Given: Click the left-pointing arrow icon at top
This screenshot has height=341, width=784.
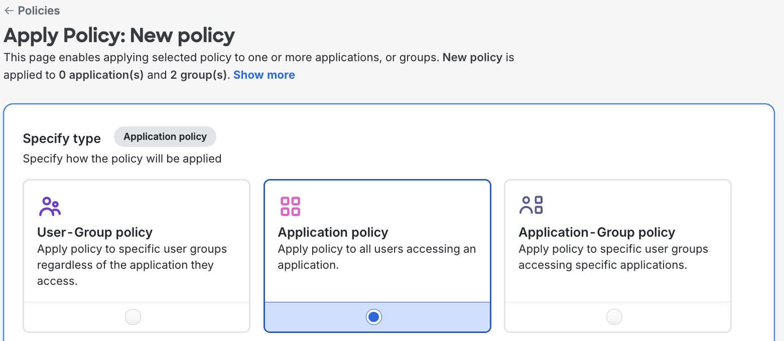Looking at the screenshot, I should pyautogui.click(x=9, y=11).
